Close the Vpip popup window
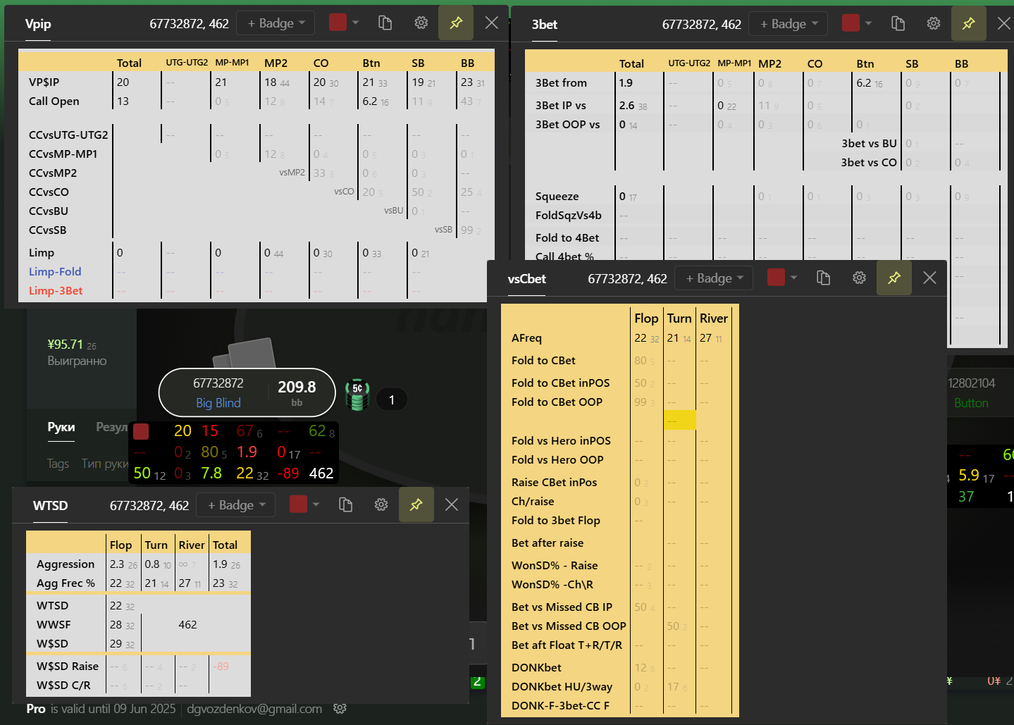 coord(492,23)
